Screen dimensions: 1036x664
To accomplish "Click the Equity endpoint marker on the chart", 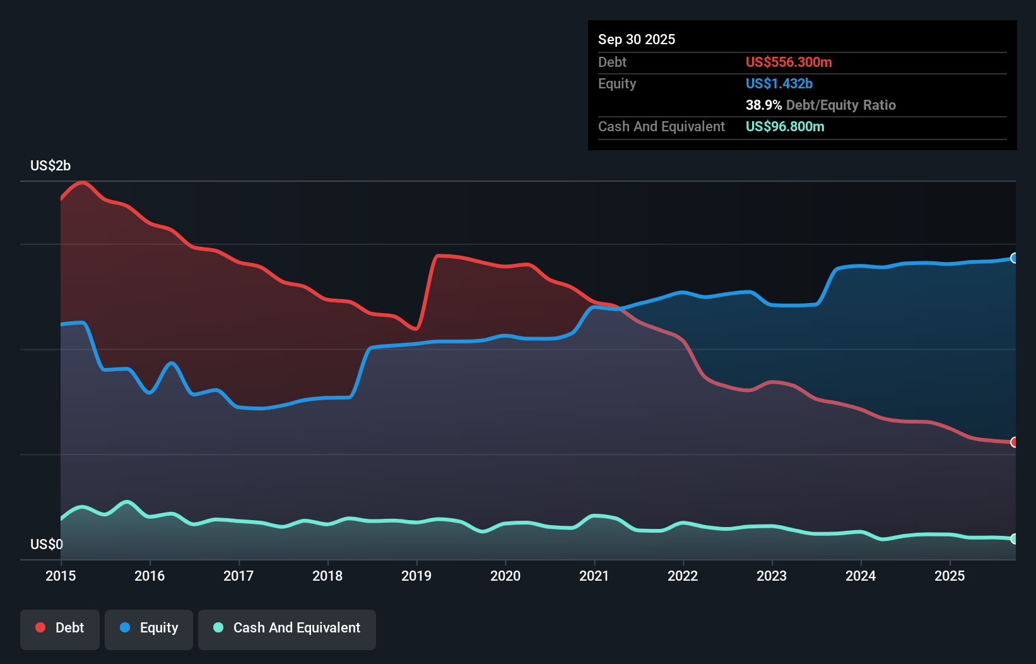I will [x=1013, y=258].
